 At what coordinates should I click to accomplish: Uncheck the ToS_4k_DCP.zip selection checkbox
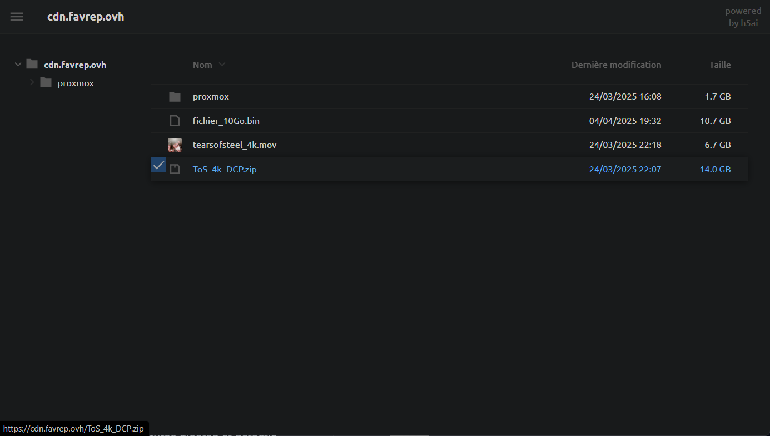158,165
